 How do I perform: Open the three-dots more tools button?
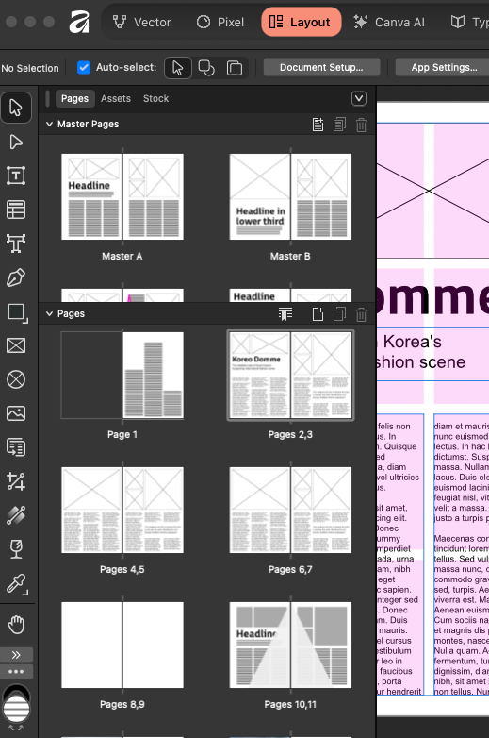(x=16, y=672)
